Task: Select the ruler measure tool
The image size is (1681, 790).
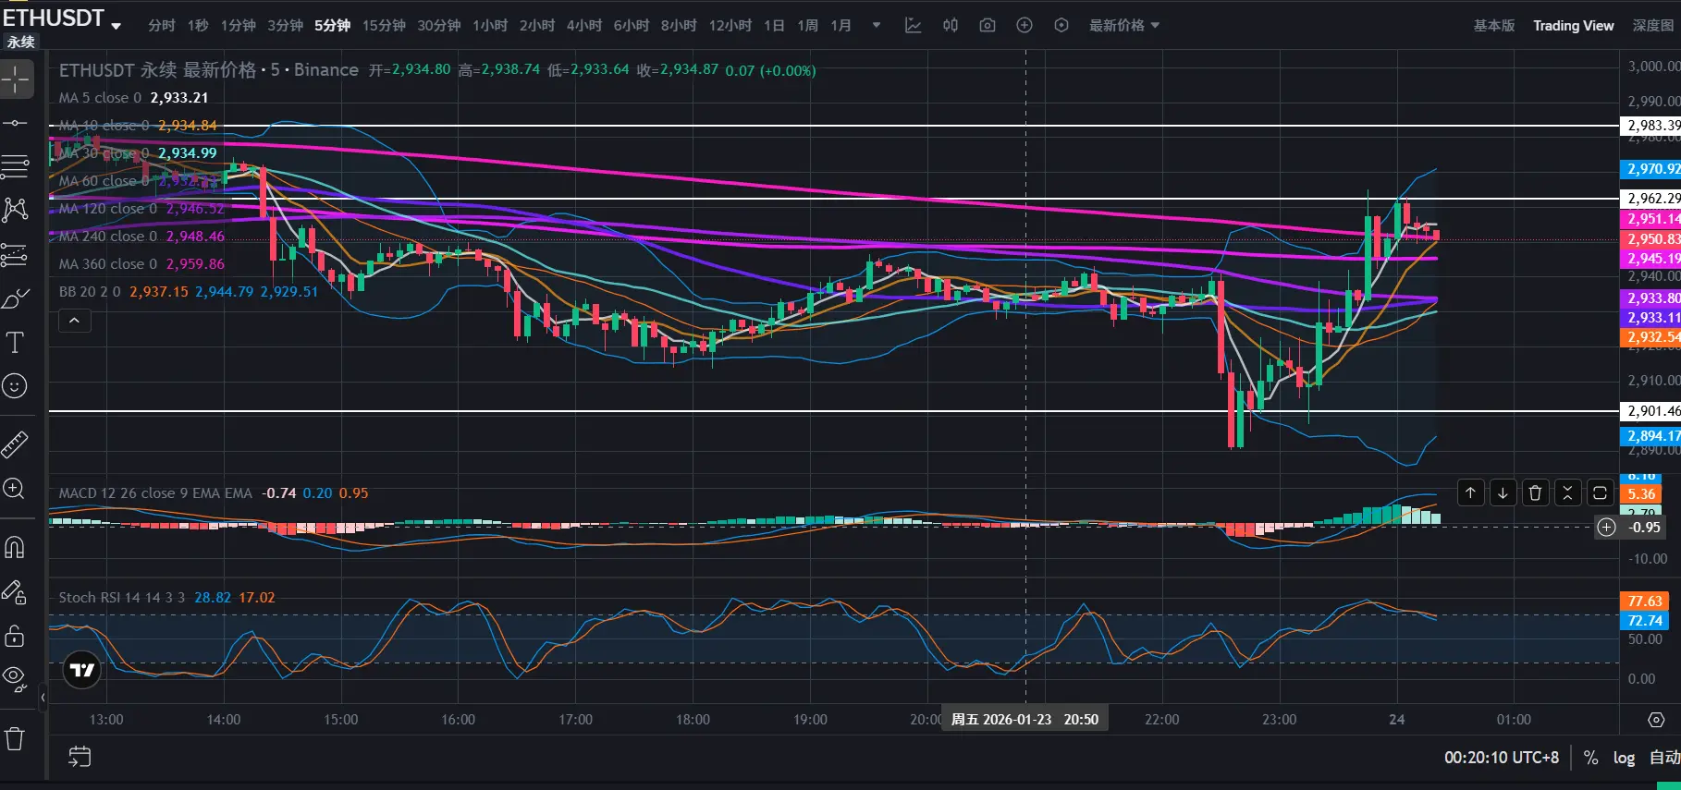Action: pos(16,445)
